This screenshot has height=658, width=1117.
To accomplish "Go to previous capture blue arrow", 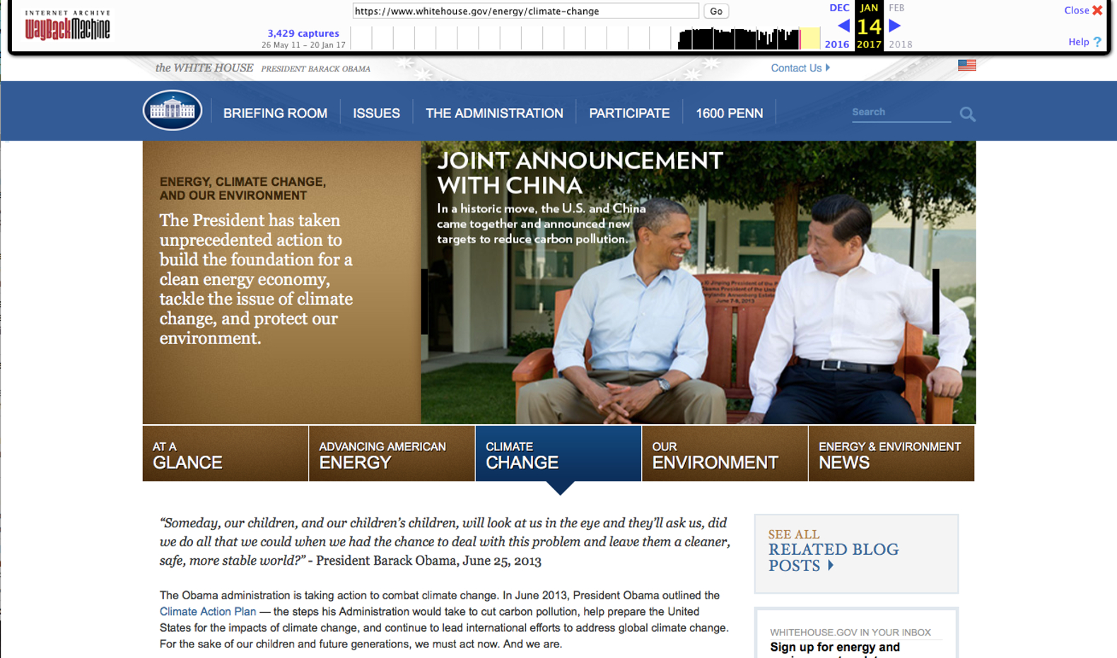I will point(843,26).
